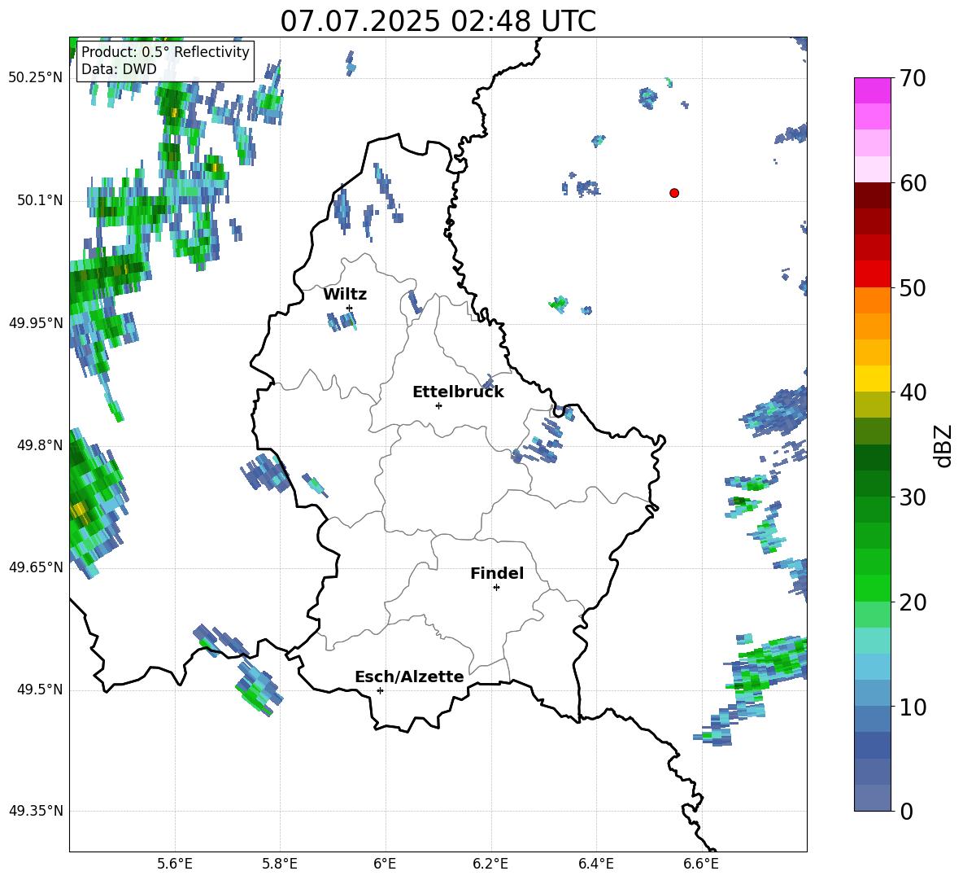Click the red 50 dBZ colorbar segment
This screenshot has width=963, height=880.
(872, 274)
